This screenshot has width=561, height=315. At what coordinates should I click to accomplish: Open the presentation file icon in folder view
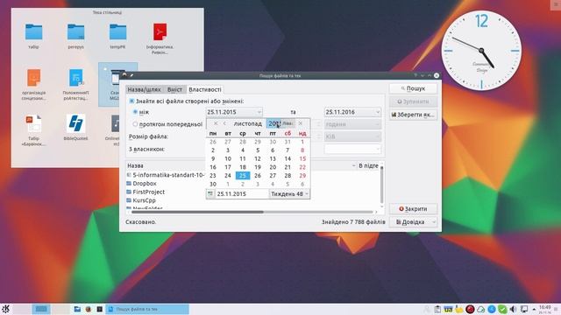click(33, 123)
